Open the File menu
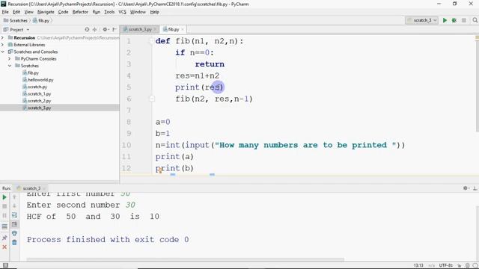Screen dimensions: 479x269 [5, 12]
